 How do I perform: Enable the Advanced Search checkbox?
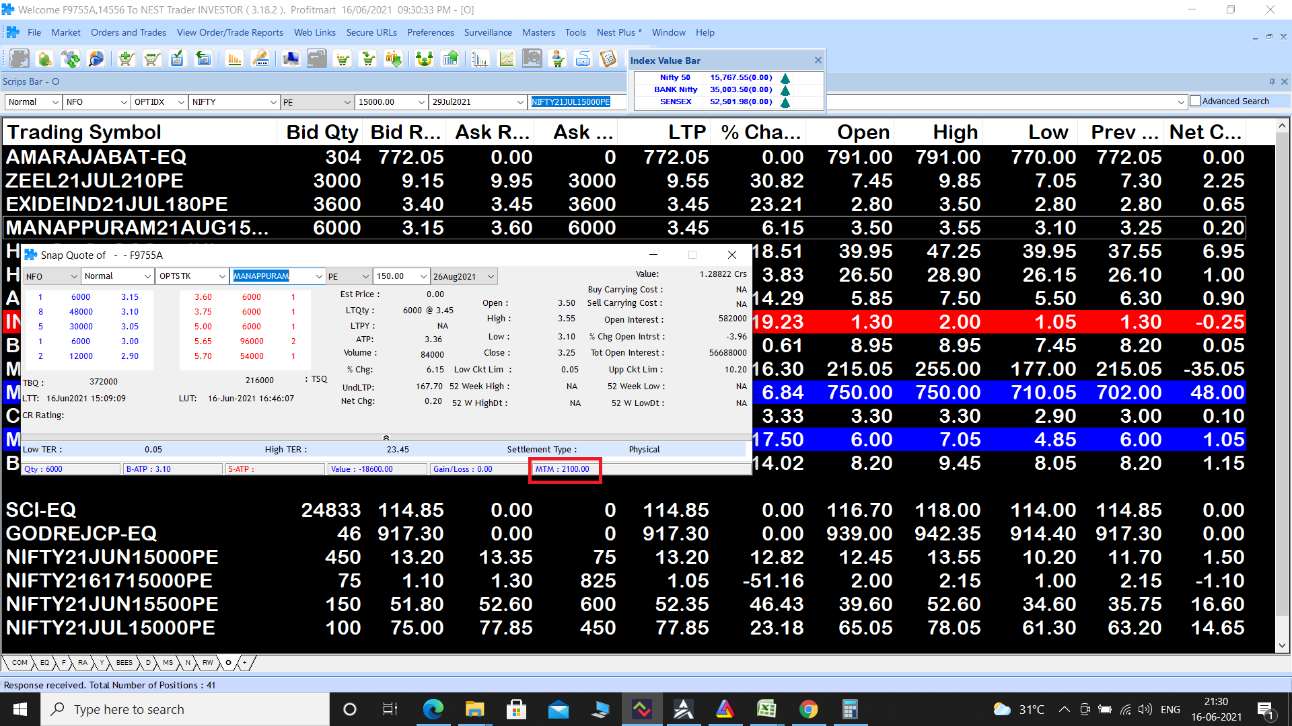1195,101
